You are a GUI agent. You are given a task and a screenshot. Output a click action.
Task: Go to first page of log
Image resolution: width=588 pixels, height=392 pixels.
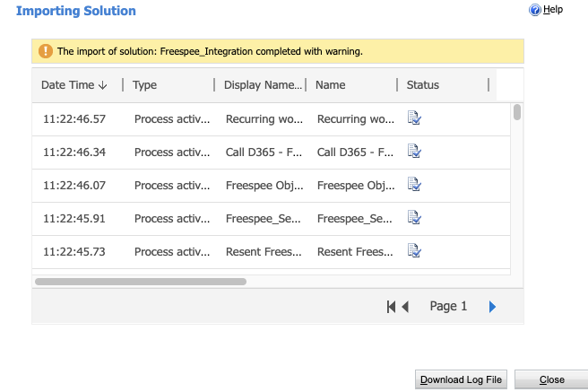coord(391,307)
